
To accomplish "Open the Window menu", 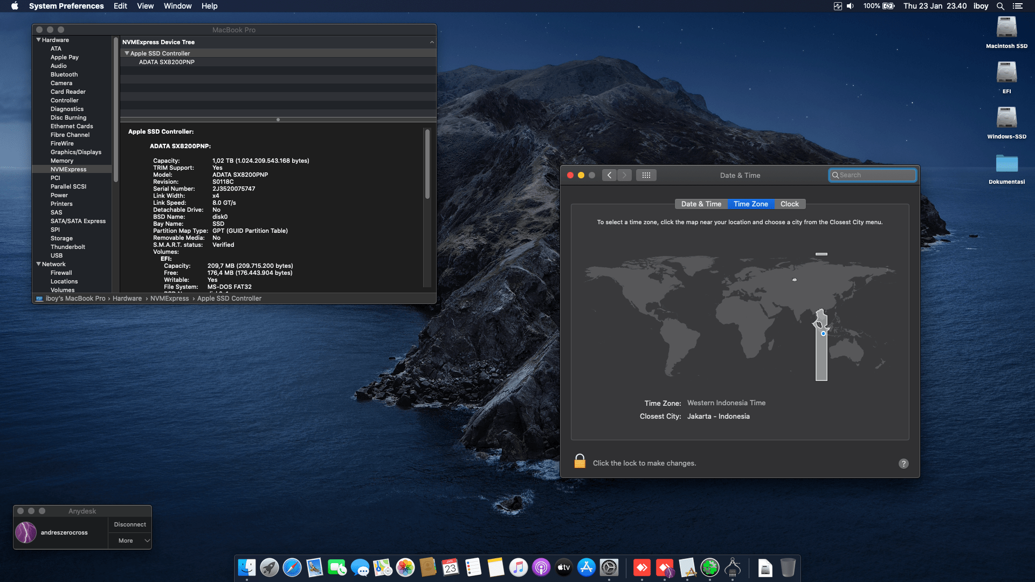I will [x=177, y=6].
